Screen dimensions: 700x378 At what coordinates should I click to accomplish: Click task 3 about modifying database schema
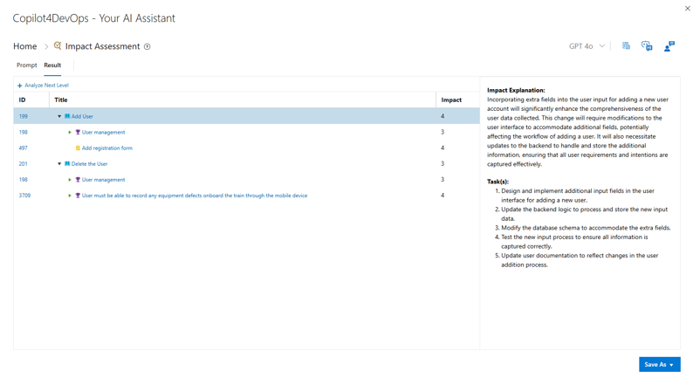[x=586, y=228]
